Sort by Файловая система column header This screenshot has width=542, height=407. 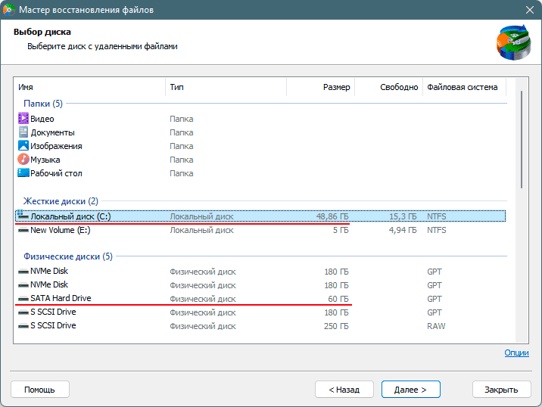[465, 87]
